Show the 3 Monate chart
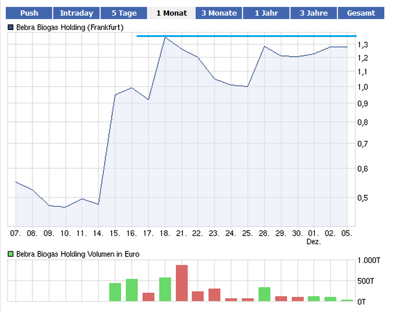393x312 pixels. (x=219, y=13)
